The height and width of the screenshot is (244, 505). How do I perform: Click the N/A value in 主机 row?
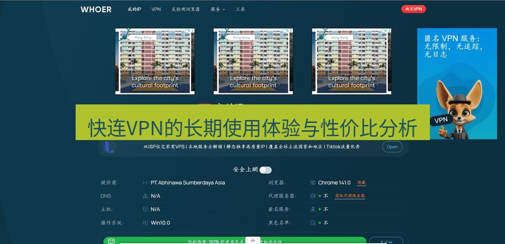pos(155,209)
